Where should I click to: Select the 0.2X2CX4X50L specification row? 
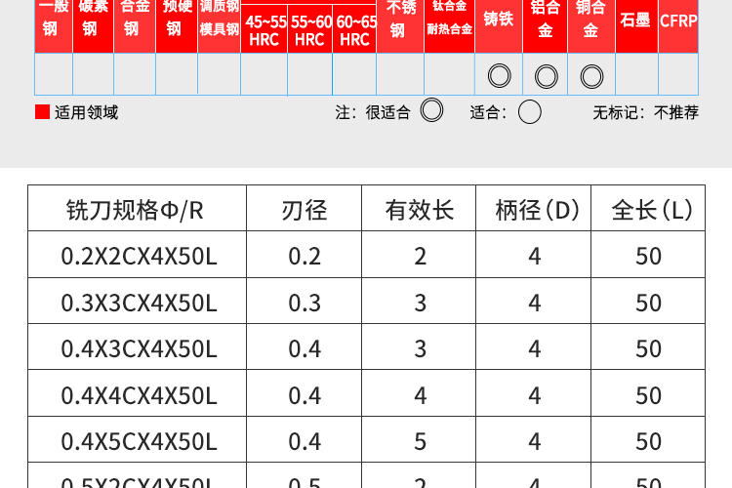tap(139, 256)
